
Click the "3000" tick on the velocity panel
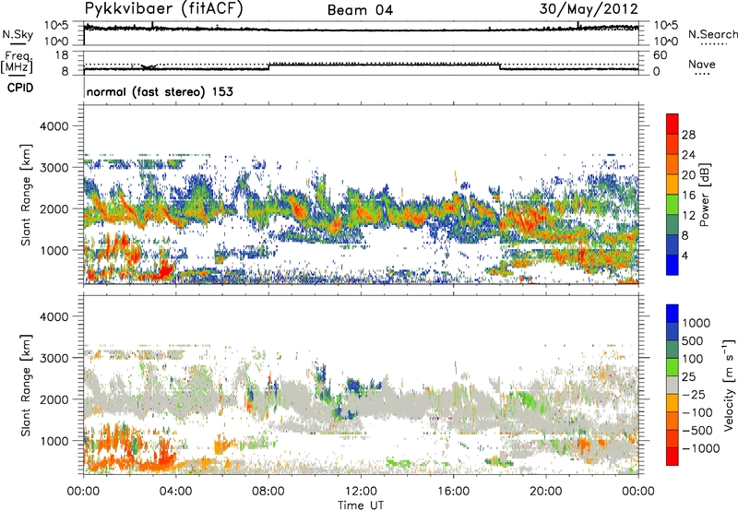click(54, 358)
